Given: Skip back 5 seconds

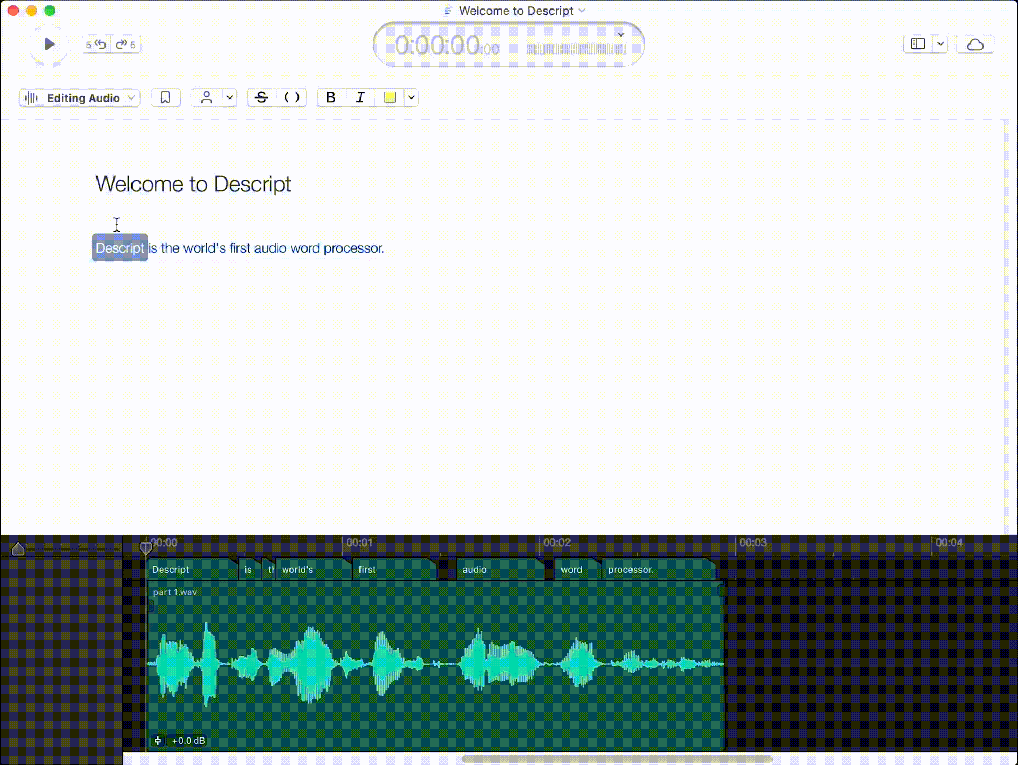Looking at the screenshot, I should [96, 45].
